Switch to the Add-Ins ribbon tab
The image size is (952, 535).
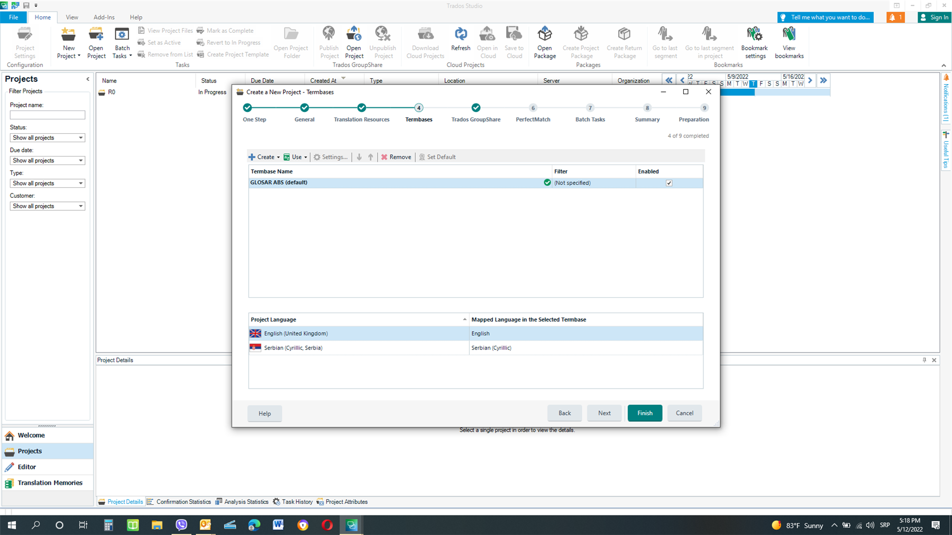pyautogui.click(x=104, y=17)
